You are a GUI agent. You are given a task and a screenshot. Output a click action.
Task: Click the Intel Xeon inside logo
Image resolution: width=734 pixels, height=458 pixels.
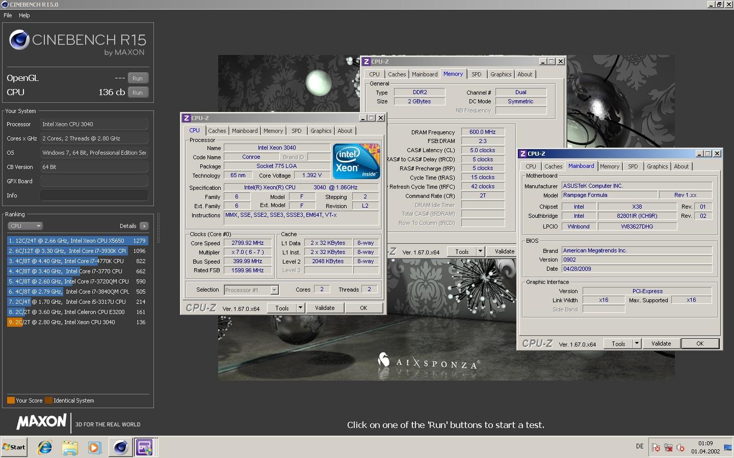356,161
